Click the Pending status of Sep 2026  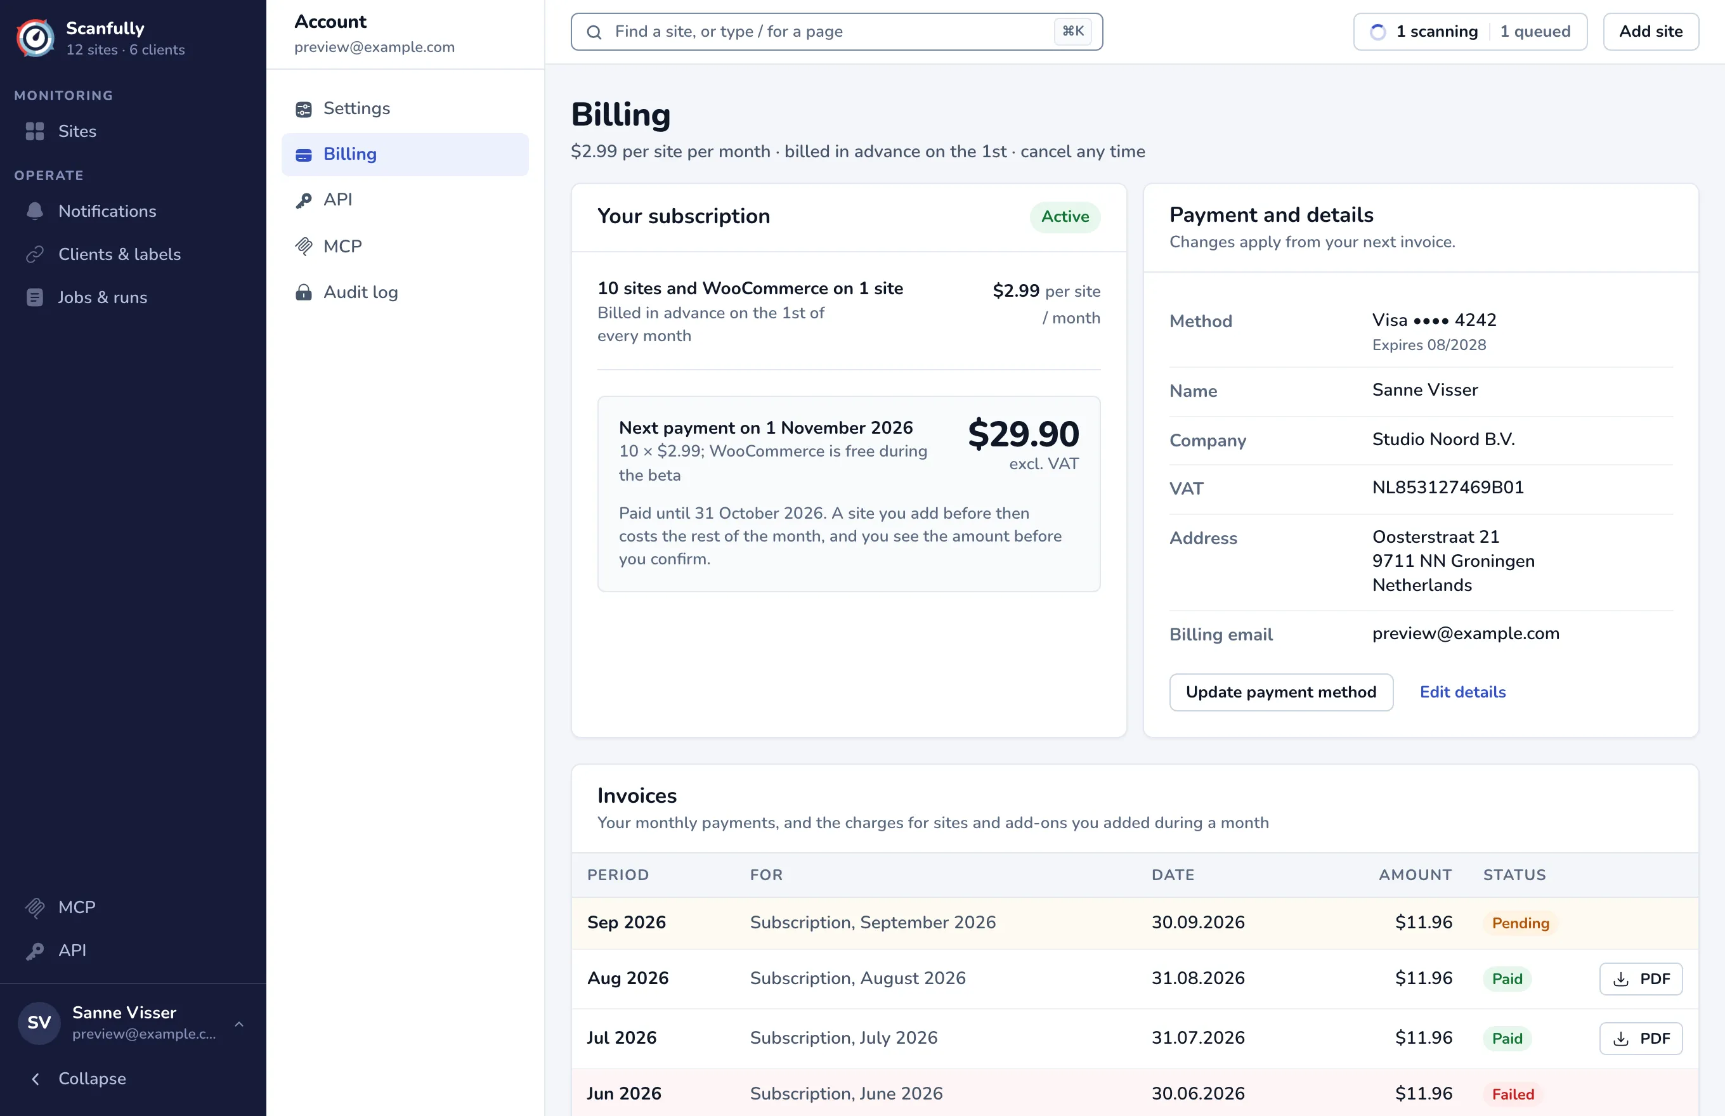tap(1520, 923)
